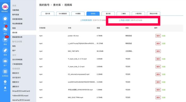This screenshot has height=102, width=186.
Task: Delete the 3.23MB wxd3557 video
Action: pos(158,82)
